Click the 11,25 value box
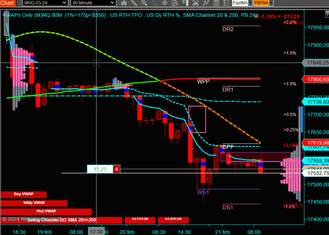 [100, 169]
